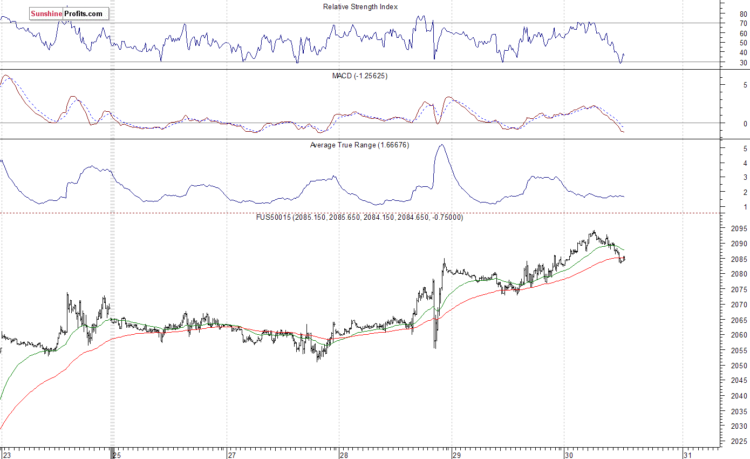Click the SunshineProfits.com logo
This screenshot has width=750, height=459.
(x=69, y=13)
